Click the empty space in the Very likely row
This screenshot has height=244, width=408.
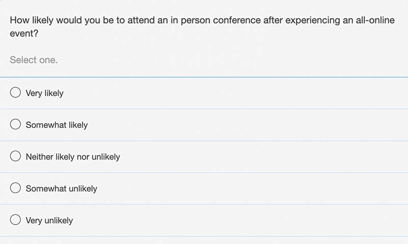(234, 93)
